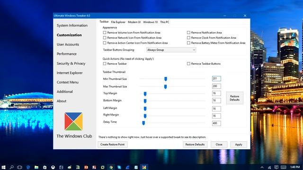Go to System Information section
This screenshot has width=303, height=170.
[72, 25]
